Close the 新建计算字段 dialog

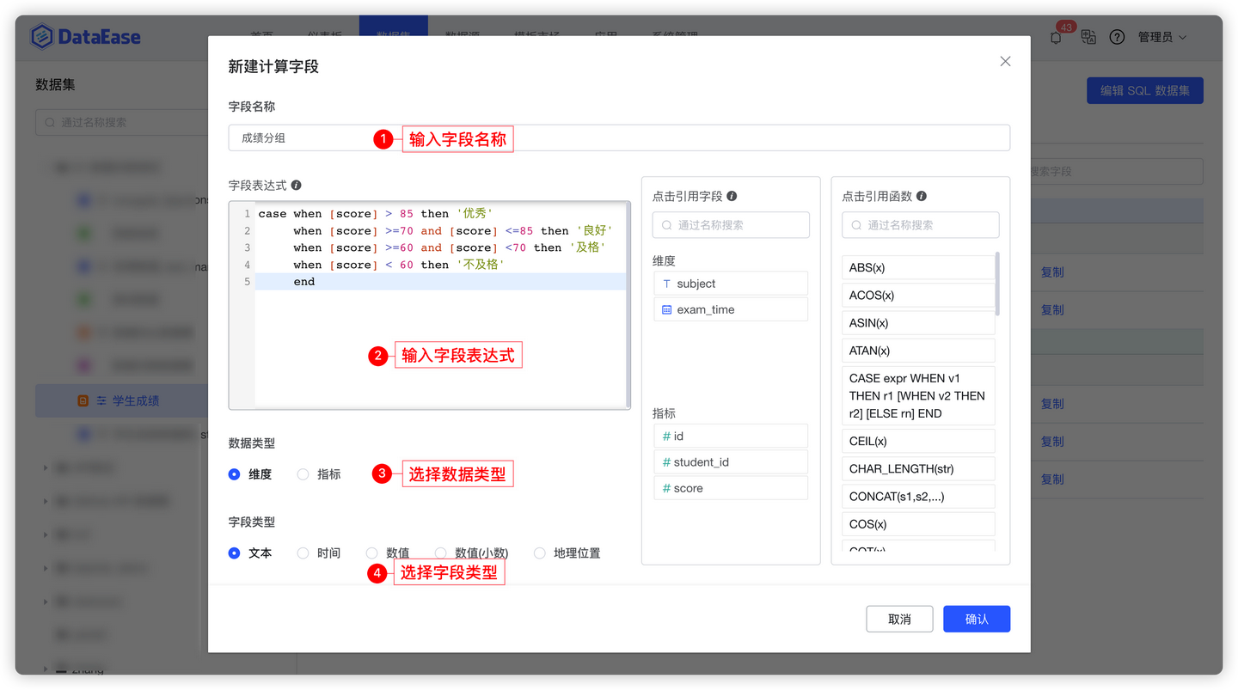(1005, 61)
